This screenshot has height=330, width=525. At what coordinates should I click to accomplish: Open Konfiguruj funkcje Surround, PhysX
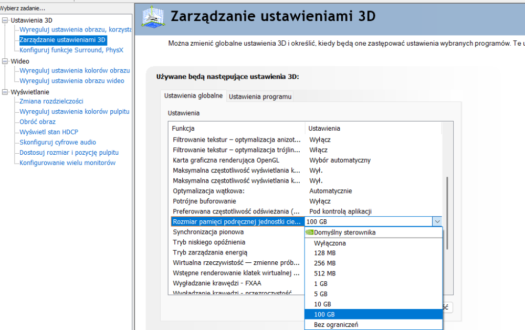(x=71, y=50)
